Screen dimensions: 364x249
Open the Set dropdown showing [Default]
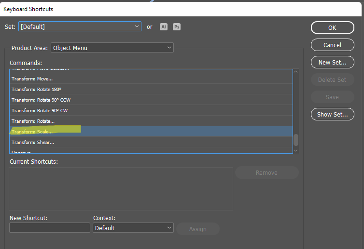click(x=80, y=26)
